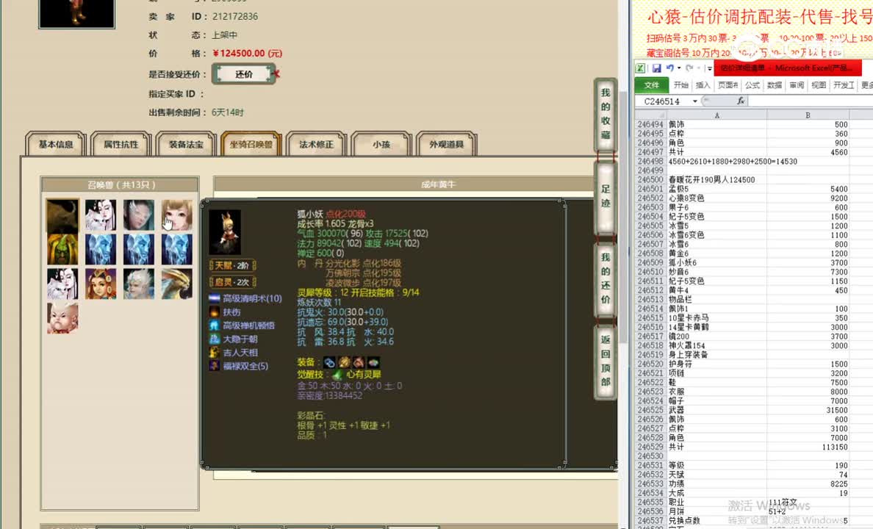Click the Excel application logo icon
873x529 pixels.
(641, 68)
